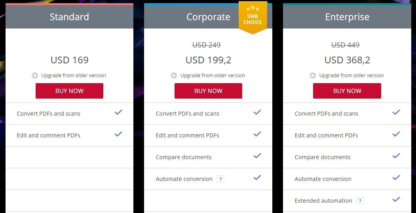Select Upgrade from older version under Standard
The image size is (416, 213).
[35, 76]
